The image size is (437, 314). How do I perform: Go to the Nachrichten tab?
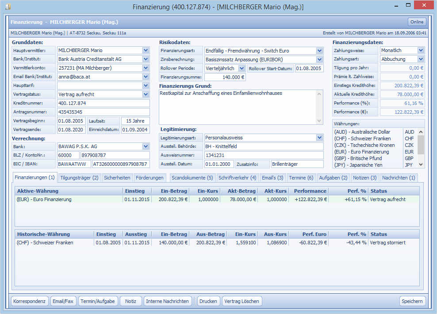point(399,178)
